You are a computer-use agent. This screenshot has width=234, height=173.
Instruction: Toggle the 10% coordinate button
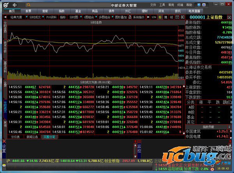pos(154,17)
